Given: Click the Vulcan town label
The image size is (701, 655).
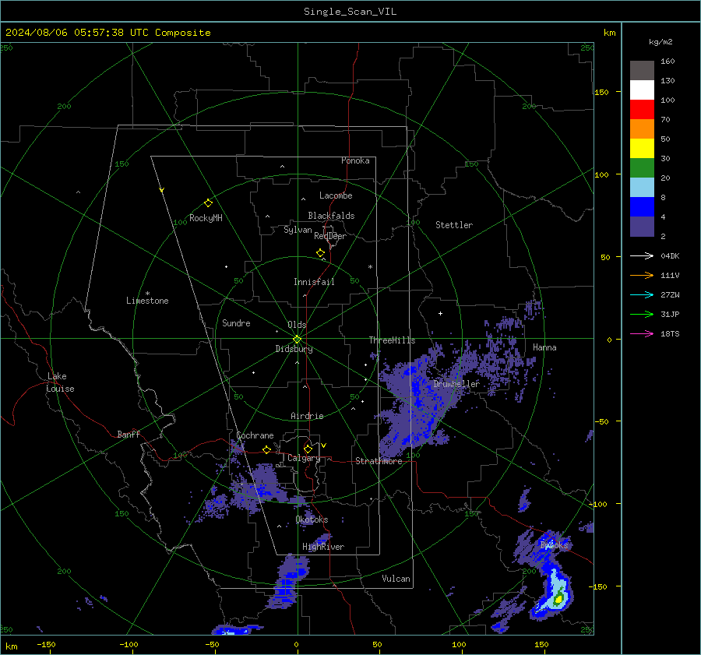Looking at the screenshot, I should coord(396,579).
